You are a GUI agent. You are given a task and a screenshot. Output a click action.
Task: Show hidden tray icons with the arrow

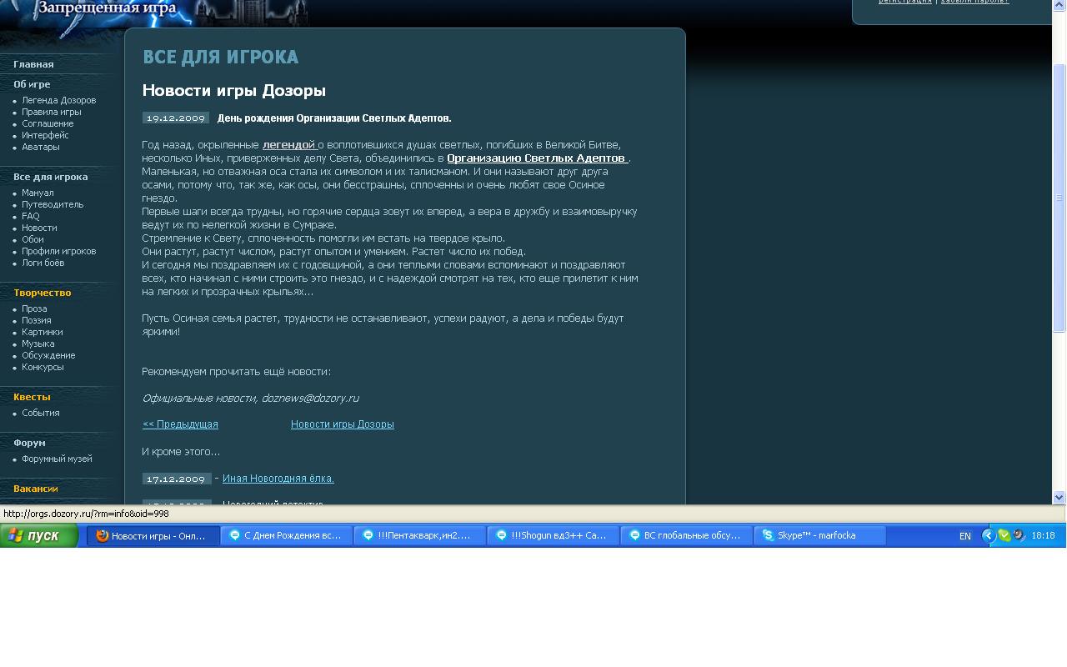click(x=989, y=536)
